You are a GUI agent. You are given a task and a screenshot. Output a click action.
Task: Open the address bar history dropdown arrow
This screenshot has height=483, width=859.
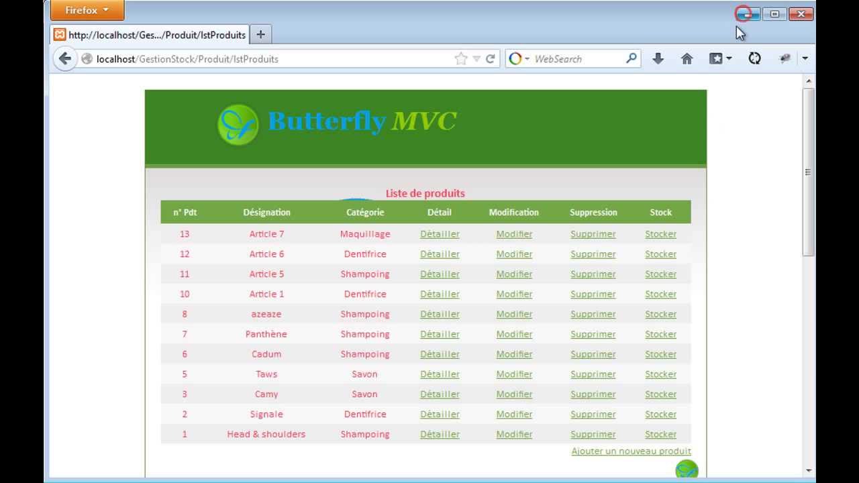pyautogui.click(x=476, y=59)
